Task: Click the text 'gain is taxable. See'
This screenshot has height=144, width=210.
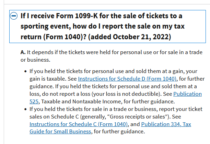Action: click(x=53, y=79)
